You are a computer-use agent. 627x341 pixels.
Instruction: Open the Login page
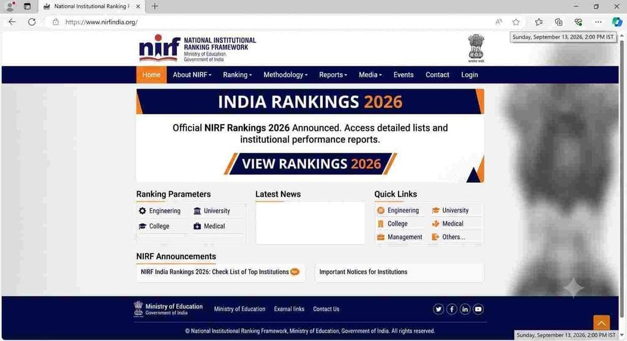(x=470, y=75)
